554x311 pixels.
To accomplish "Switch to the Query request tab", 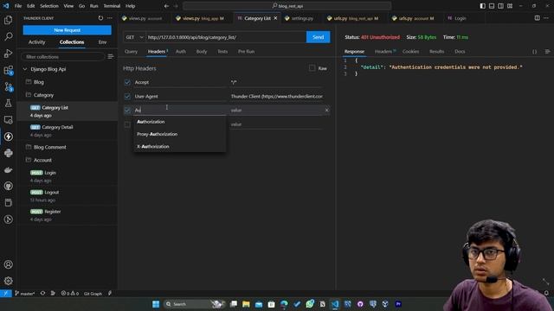I will pos(131,52).
